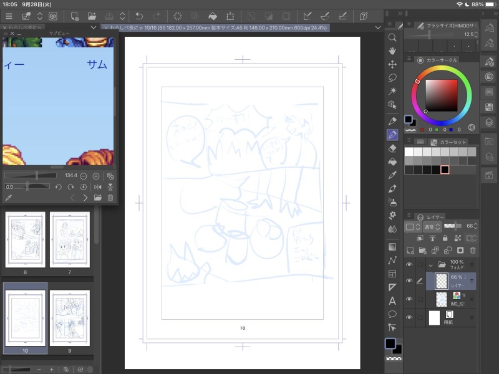Delete the selected layer with trash icon
Viewport: 499px width, 374px height.
pyautogui.click(x=472, y=250)
